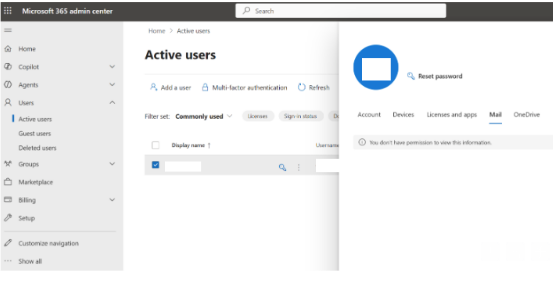The width and height of the screenshot is (553, 283).
Task: Click the user avatar circle in details panel
Action: click(376, 67)
